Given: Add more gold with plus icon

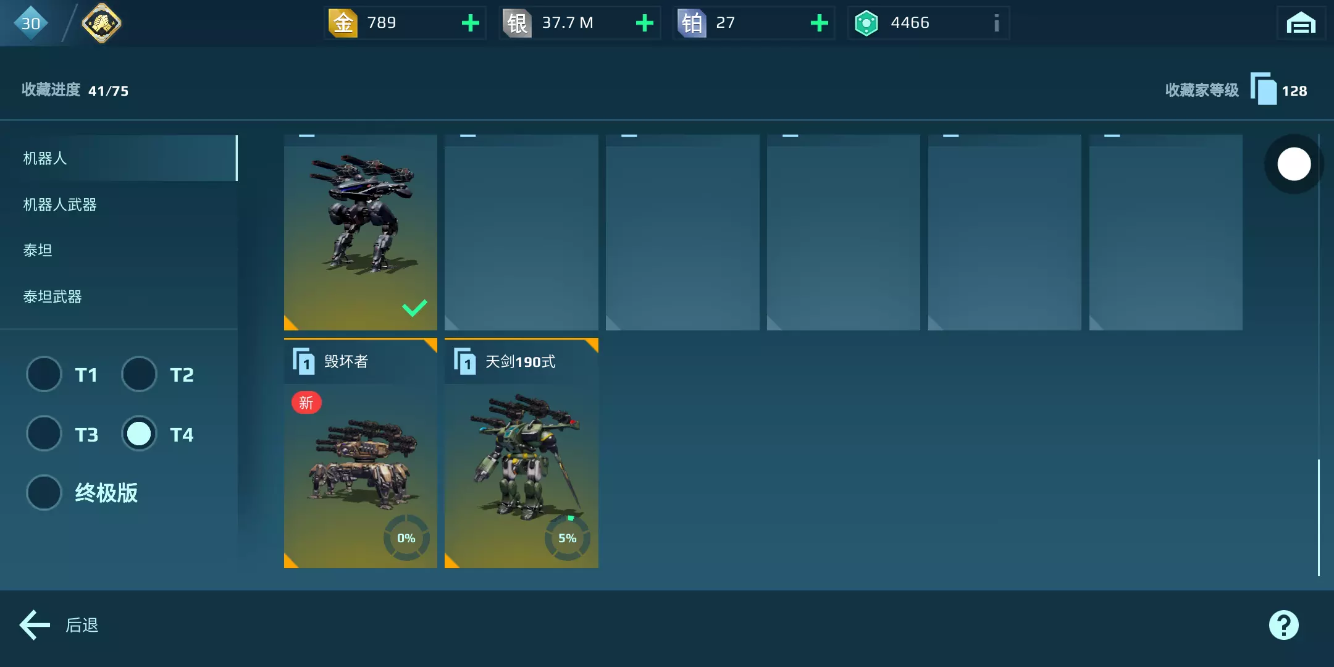Looking at the screenshot, I should (x=471, y=23).
